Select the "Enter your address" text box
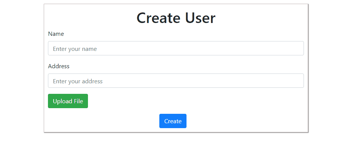353x153 pixels. 176,81
